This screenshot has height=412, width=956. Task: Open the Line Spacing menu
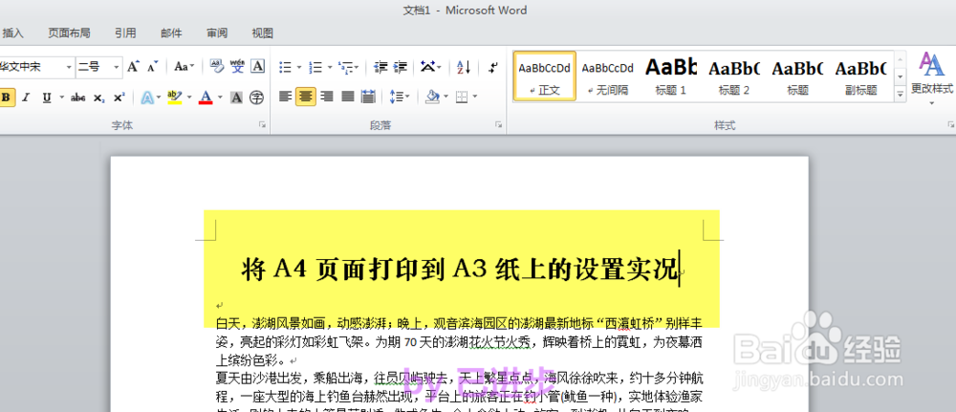coord(399,97)
